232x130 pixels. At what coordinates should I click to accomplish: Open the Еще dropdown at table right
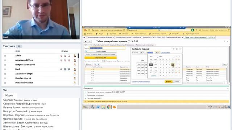coord(225,64)
